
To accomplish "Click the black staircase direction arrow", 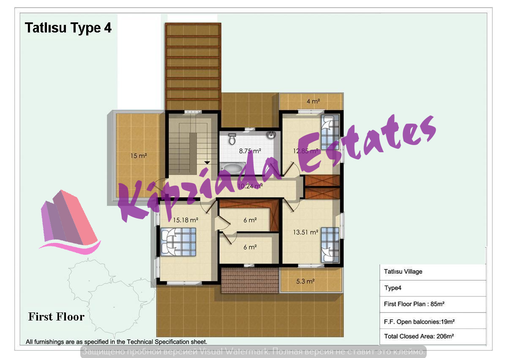I will 207,162.
